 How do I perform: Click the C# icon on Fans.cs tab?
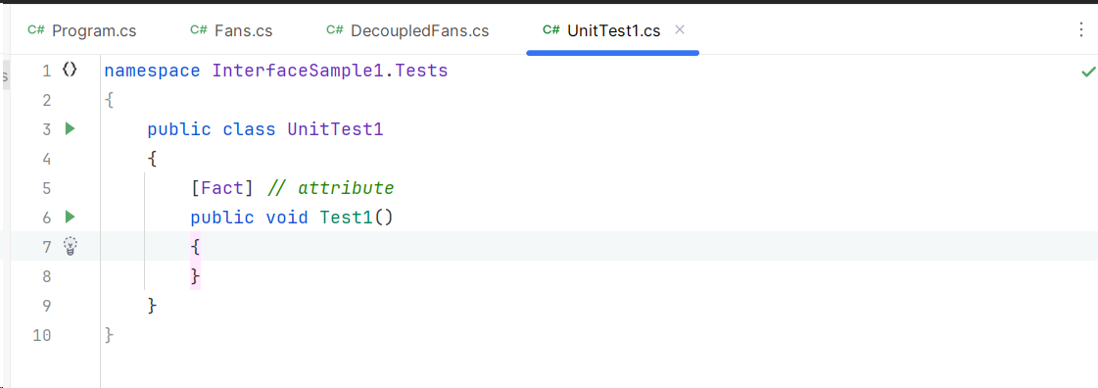point(199,30)
